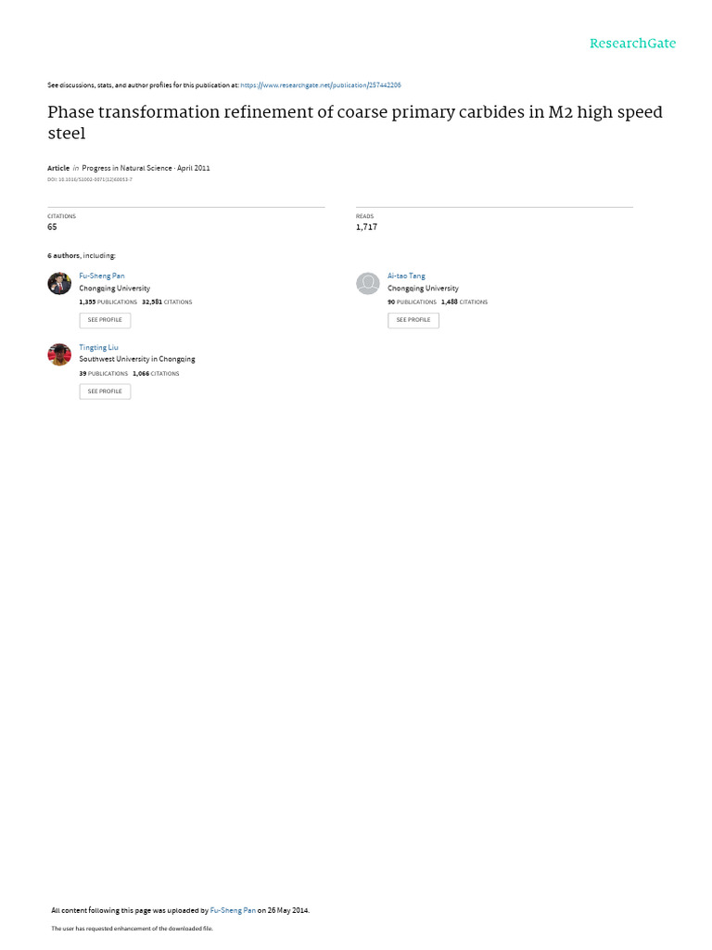Click Ai-tao Tang's 90 publications stat
The width and height of the screenshot is (712, 950).
[412, 302]
